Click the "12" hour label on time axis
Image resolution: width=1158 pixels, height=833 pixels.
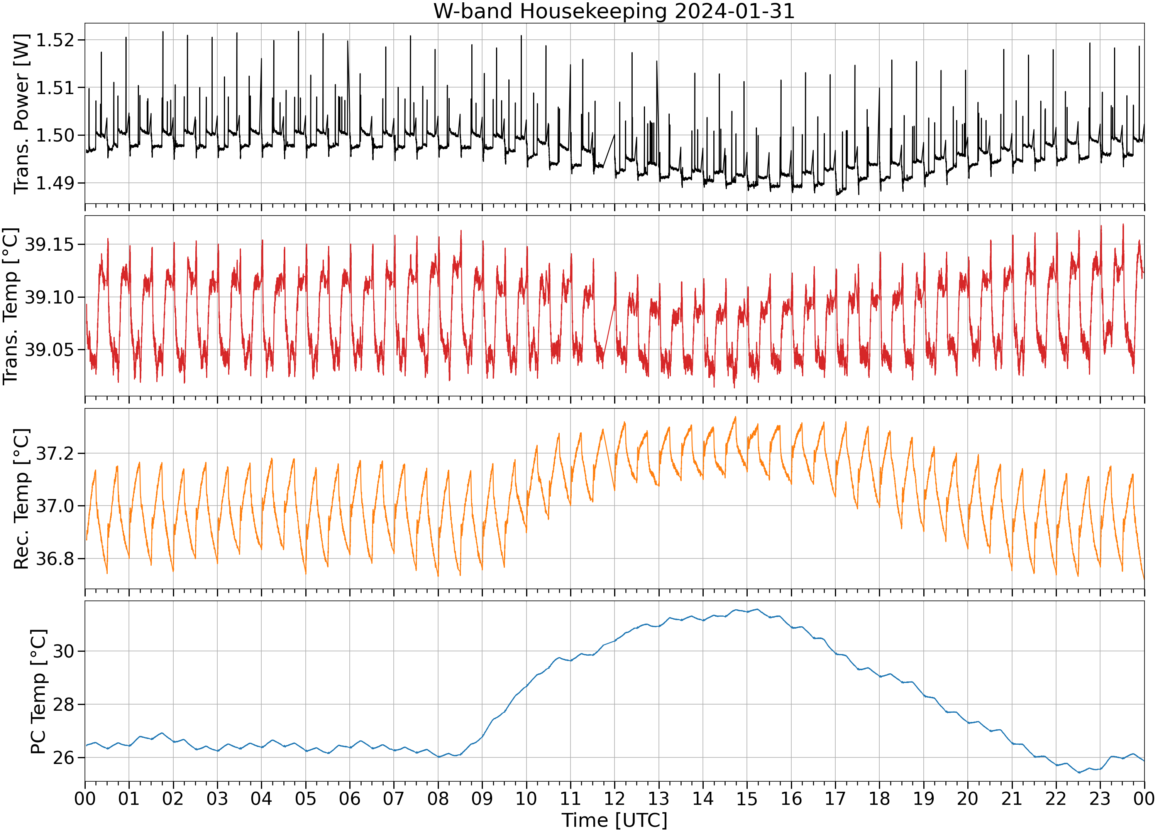pyautogui.click(x=614, y=798)
